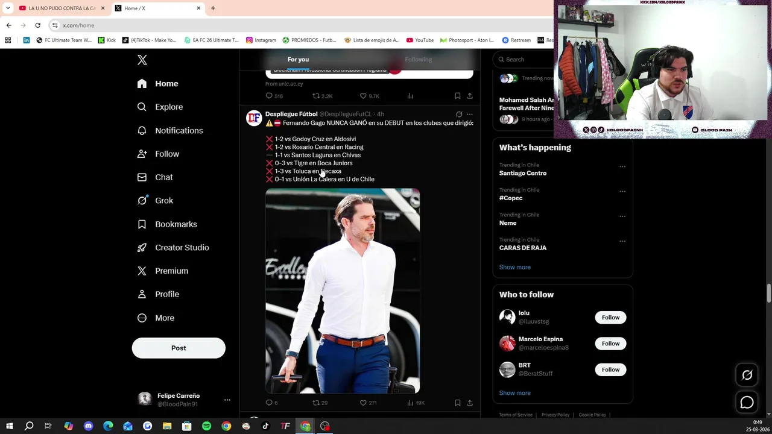Click the x.com/home address bar
This screenshot has height=434, width=772.
point(302,25)
